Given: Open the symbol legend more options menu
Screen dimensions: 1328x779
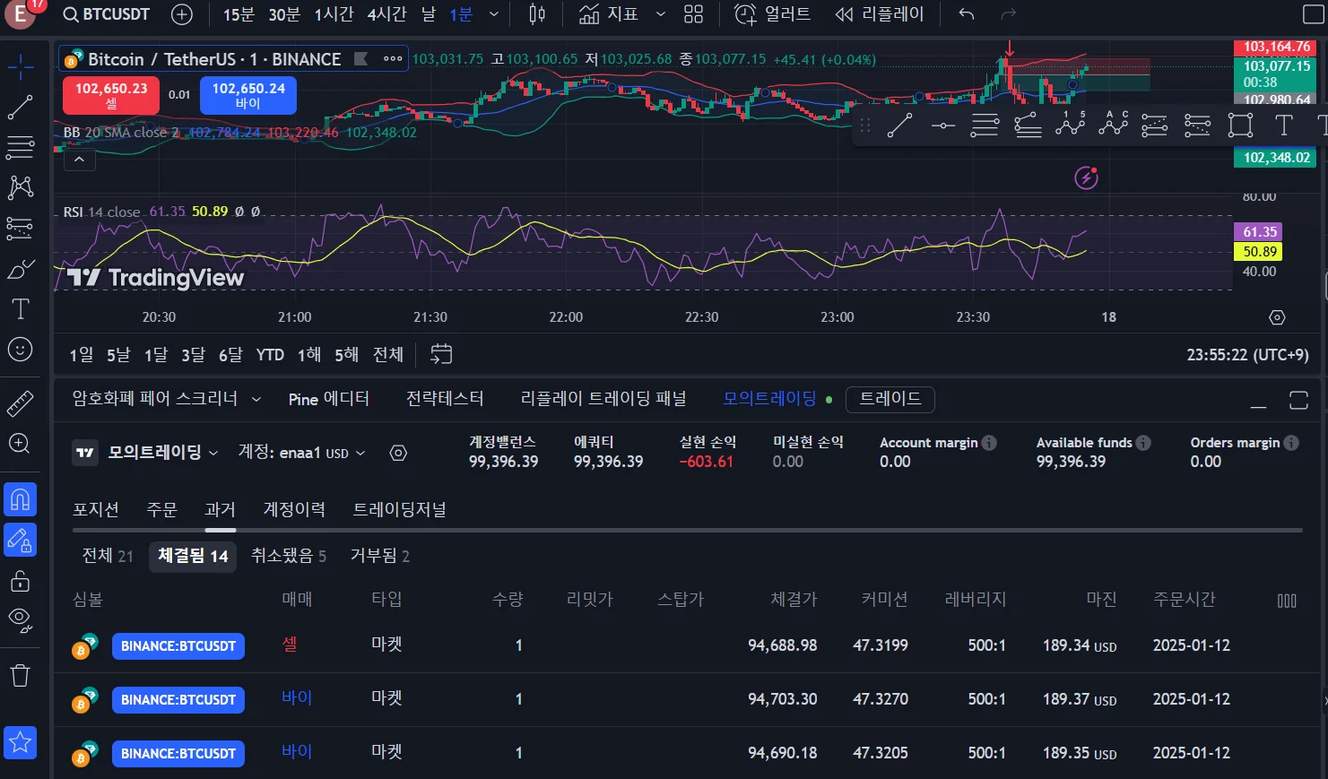Looking at the screenshot, I should click(393, 59).
